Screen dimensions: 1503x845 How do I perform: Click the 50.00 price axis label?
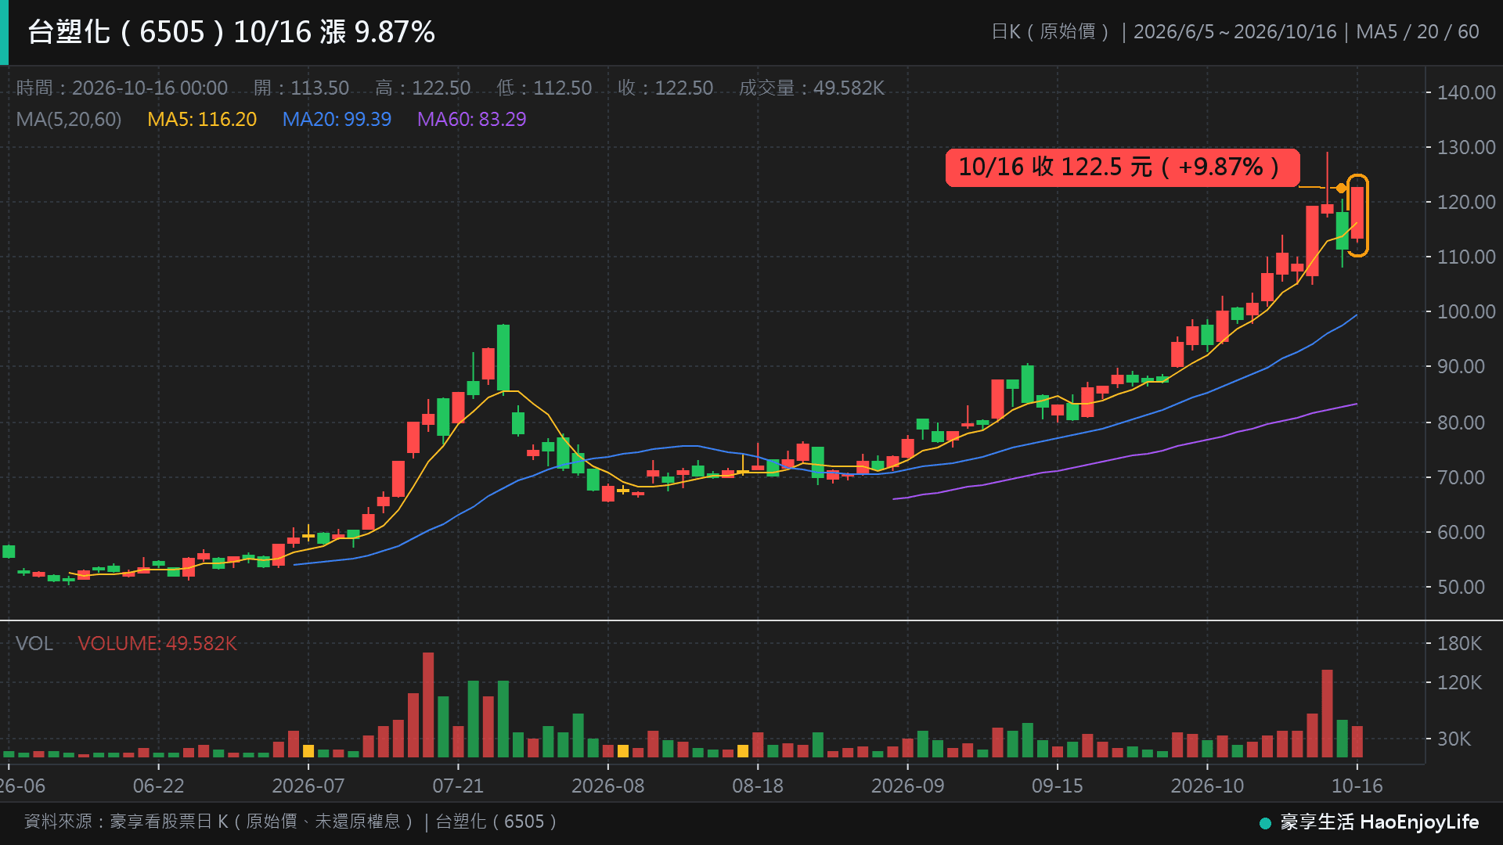pos(1461,587)
